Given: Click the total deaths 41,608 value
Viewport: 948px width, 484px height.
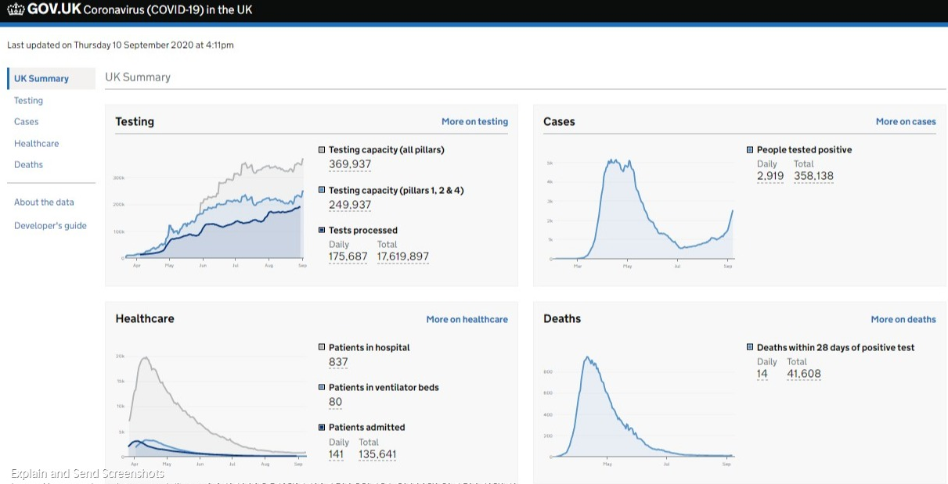Looking at the screenshot, I should tap(804, 374).
